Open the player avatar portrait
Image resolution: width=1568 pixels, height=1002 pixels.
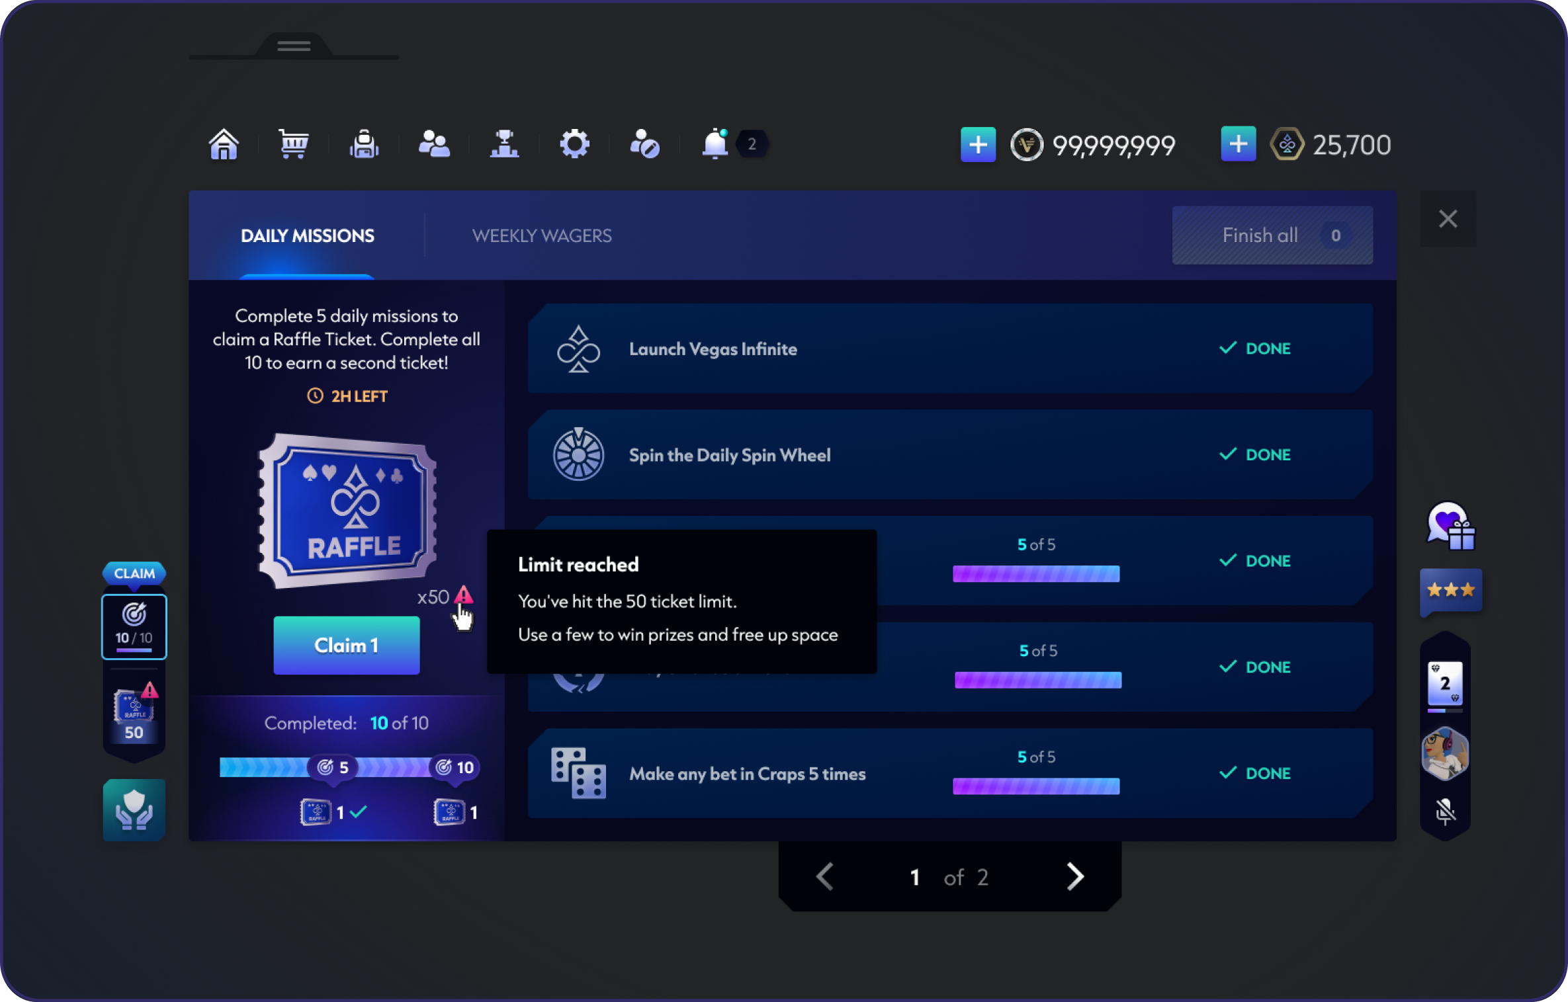1445,753
